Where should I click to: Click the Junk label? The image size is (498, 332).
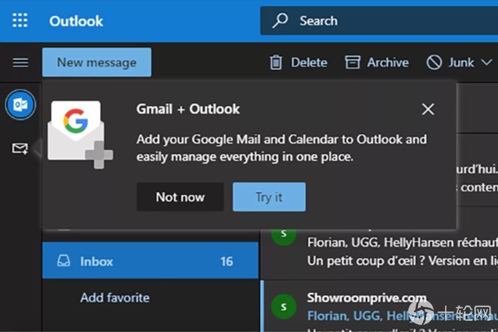click(x=461, y=62)
